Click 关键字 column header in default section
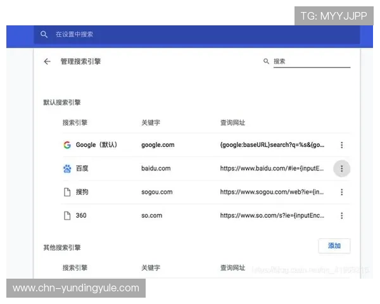 [151, 123]
